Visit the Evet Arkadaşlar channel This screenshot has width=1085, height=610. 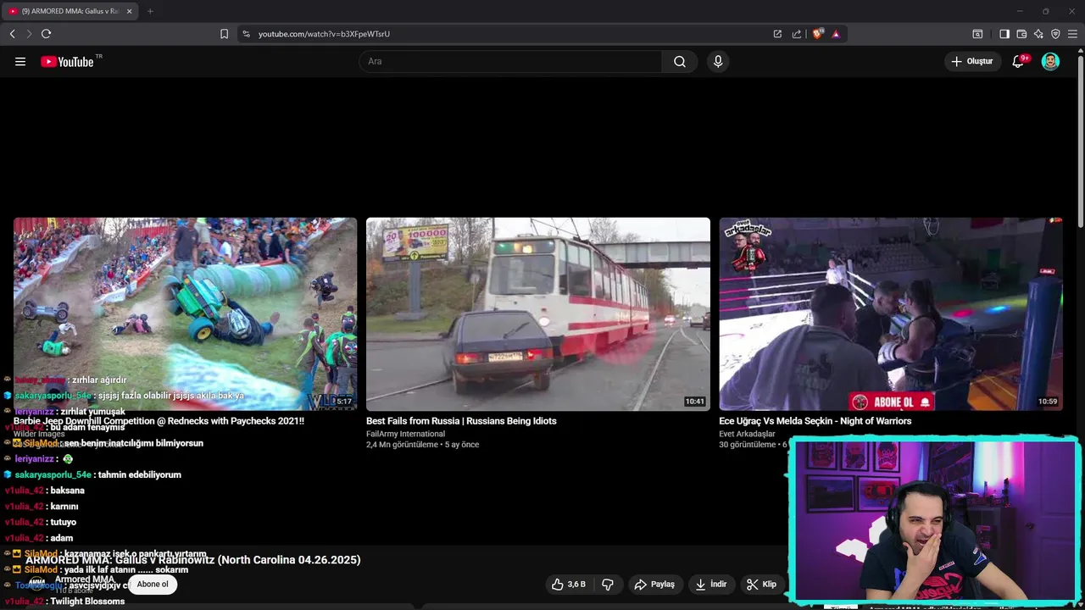pyautogui.click(x=747, y=434)
